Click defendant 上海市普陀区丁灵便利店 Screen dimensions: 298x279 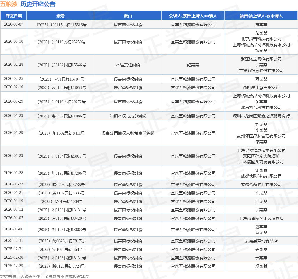point(261,218)
